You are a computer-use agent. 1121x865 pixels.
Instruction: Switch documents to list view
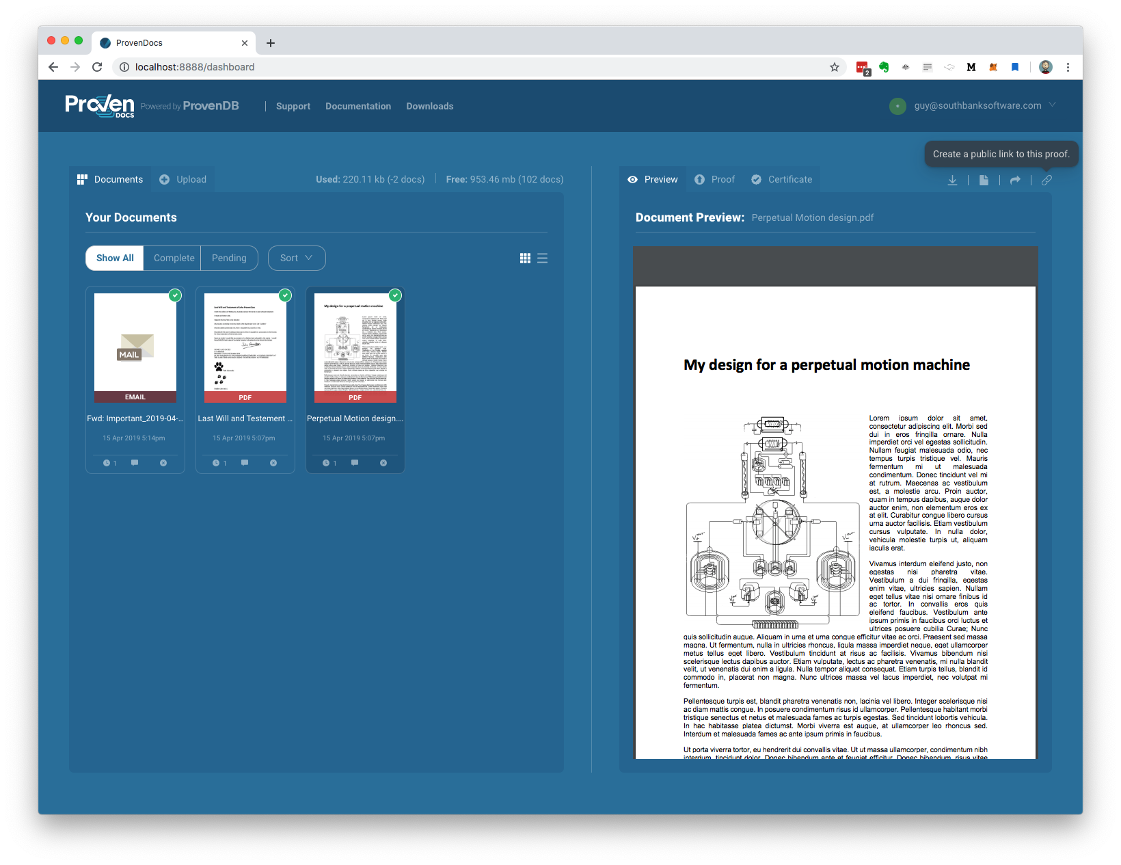[x=542, y=258]
